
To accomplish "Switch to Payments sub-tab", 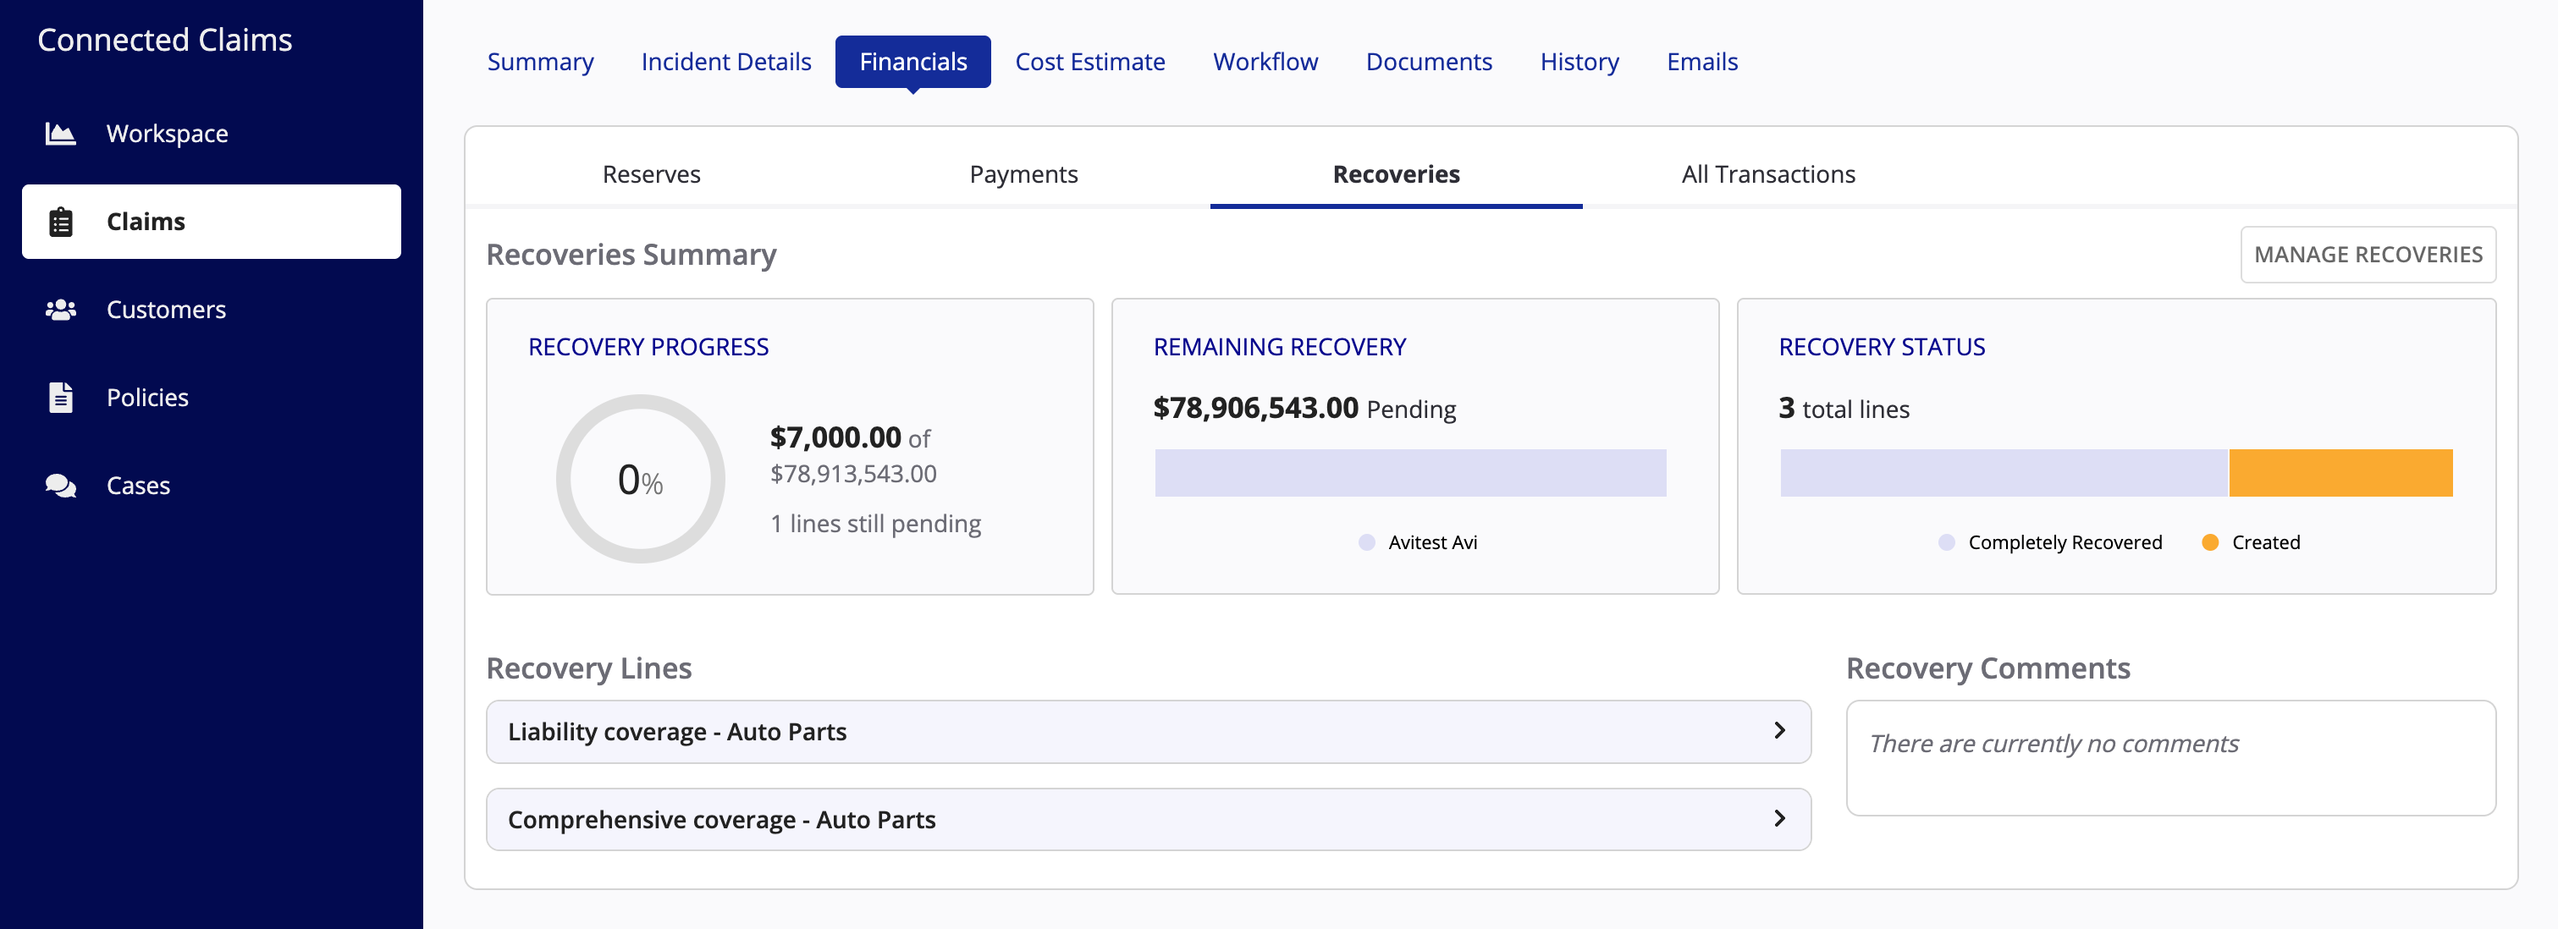I will (x=1023, y=173).
